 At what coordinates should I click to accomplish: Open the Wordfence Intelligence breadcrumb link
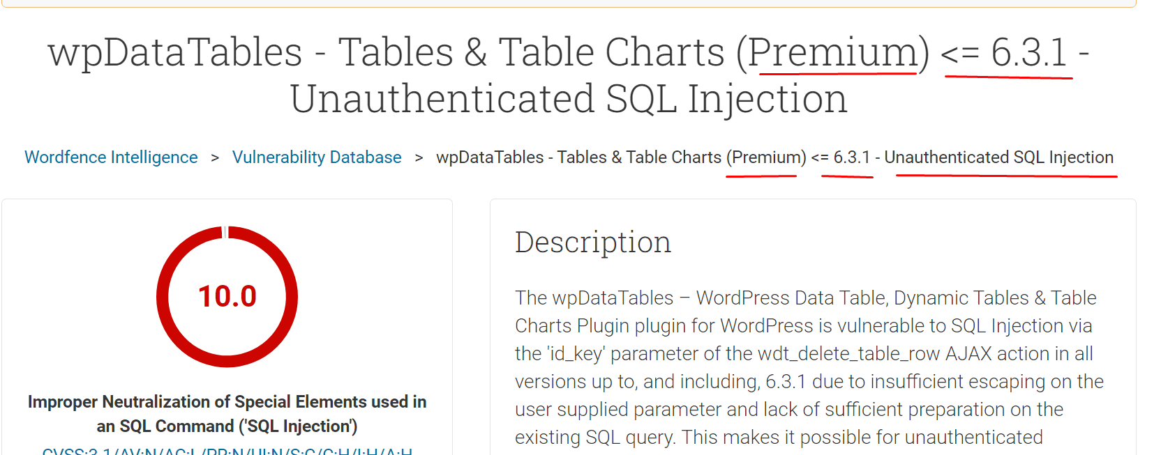pyautogui.click(x=111, y=157)
